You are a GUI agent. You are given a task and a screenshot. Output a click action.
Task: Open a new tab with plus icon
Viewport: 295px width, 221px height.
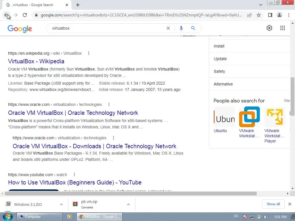point(78,5)
